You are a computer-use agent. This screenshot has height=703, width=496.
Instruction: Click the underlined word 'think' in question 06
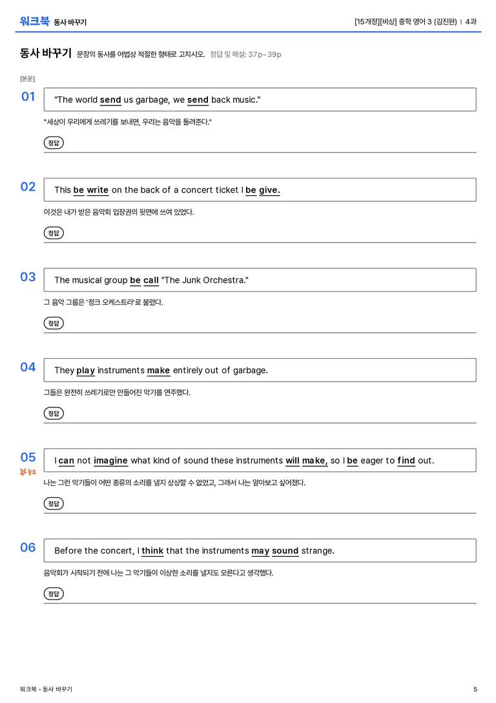pyautogui.click(x=152, y=550)
